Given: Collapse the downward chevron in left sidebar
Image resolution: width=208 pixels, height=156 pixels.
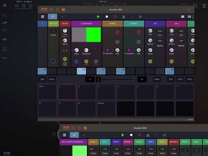Looking at the screenshot, I should [5, 29].
